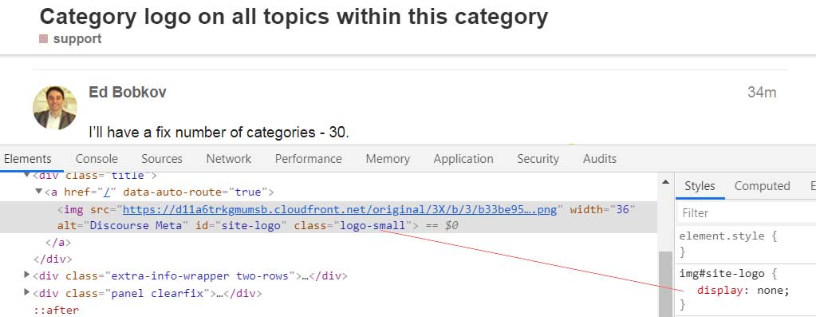Go to the Performance tab
Viewport: 816px width, 317px height.
pyautogui.click(x=309, y=159)
